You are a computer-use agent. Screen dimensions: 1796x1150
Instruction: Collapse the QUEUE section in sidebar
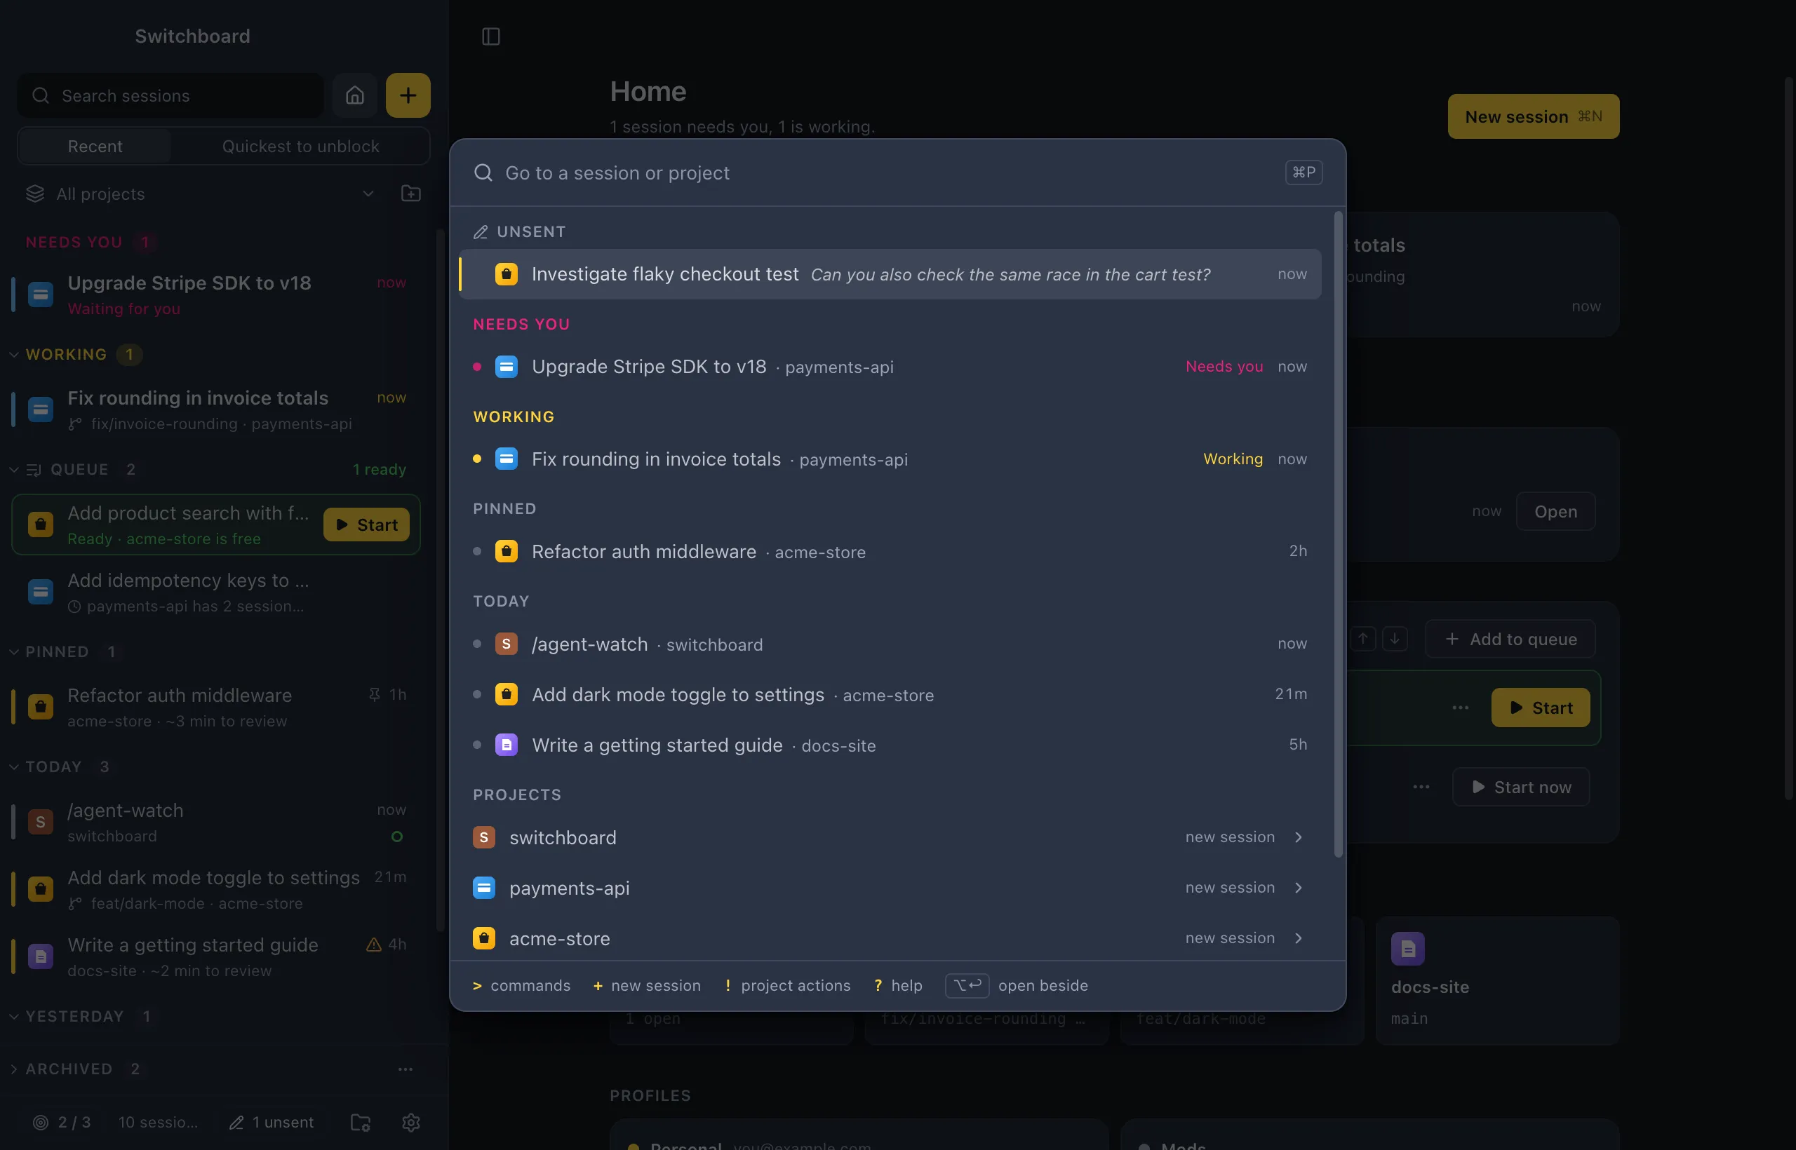coord(14,469)
